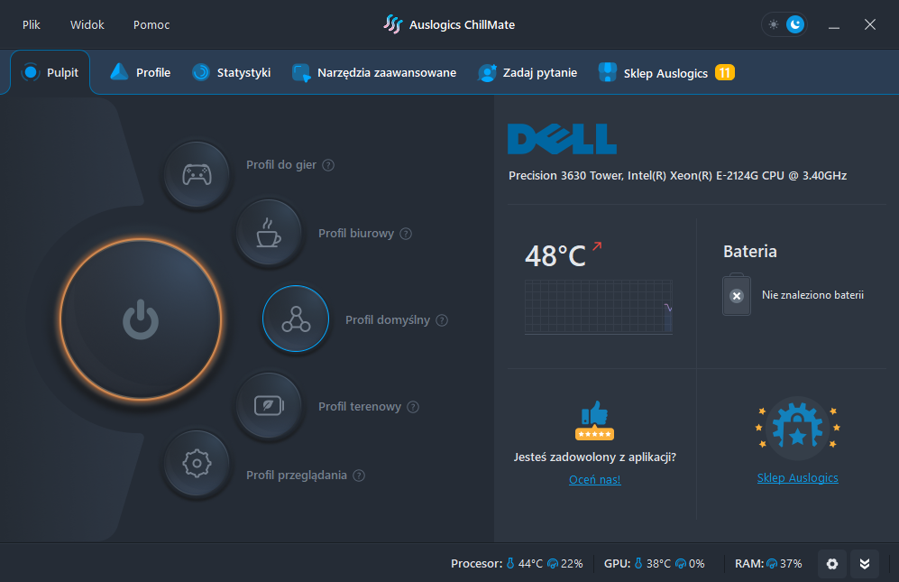Click the Sklep Auslogics link

(x=797, y=477)
